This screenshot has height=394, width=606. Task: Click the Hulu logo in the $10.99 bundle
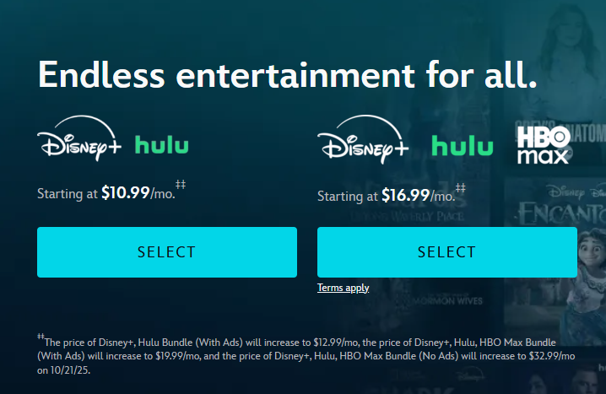click(162, 144)
